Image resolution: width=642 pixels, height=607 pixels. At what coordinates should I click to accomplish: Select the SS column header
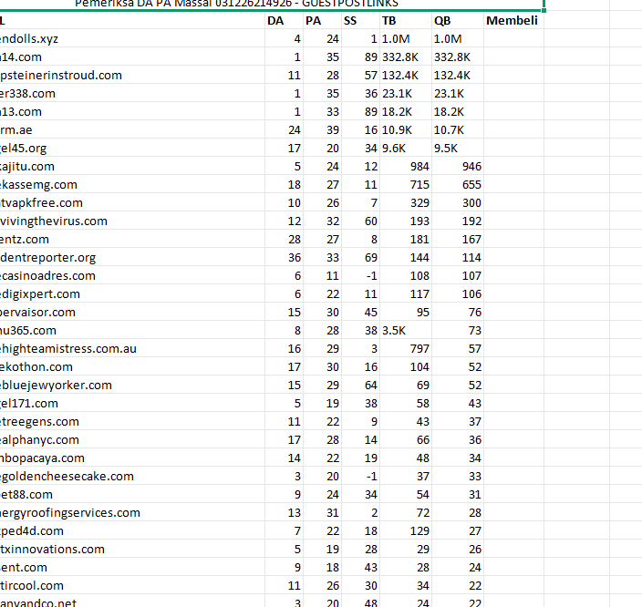point(360,20)
